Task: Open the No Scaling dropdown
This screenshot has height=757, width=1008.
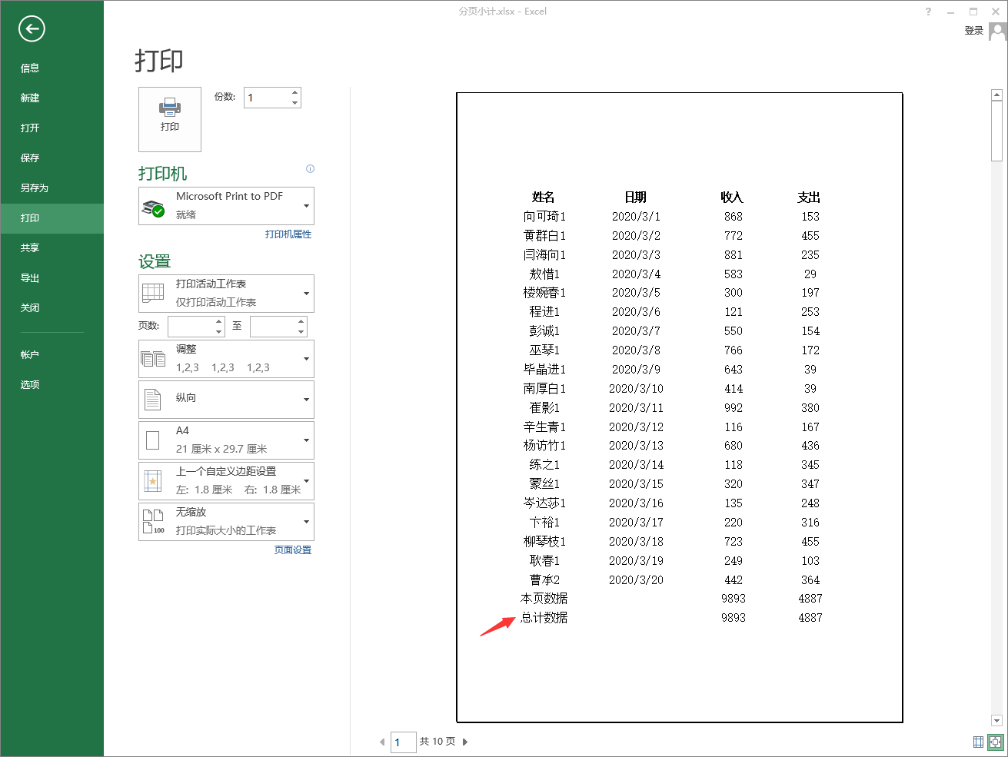Action: click(x=226, y=522)
